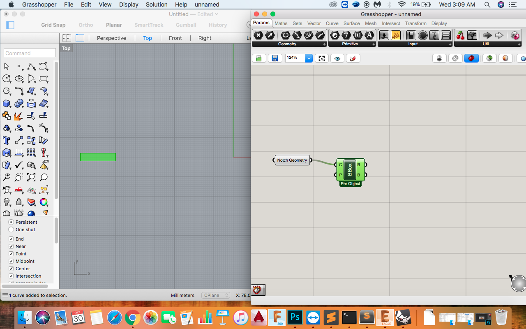Click the Explode tool icon
Screen dimensions: 526x329
pyautogui.click(x=19, y=116)
